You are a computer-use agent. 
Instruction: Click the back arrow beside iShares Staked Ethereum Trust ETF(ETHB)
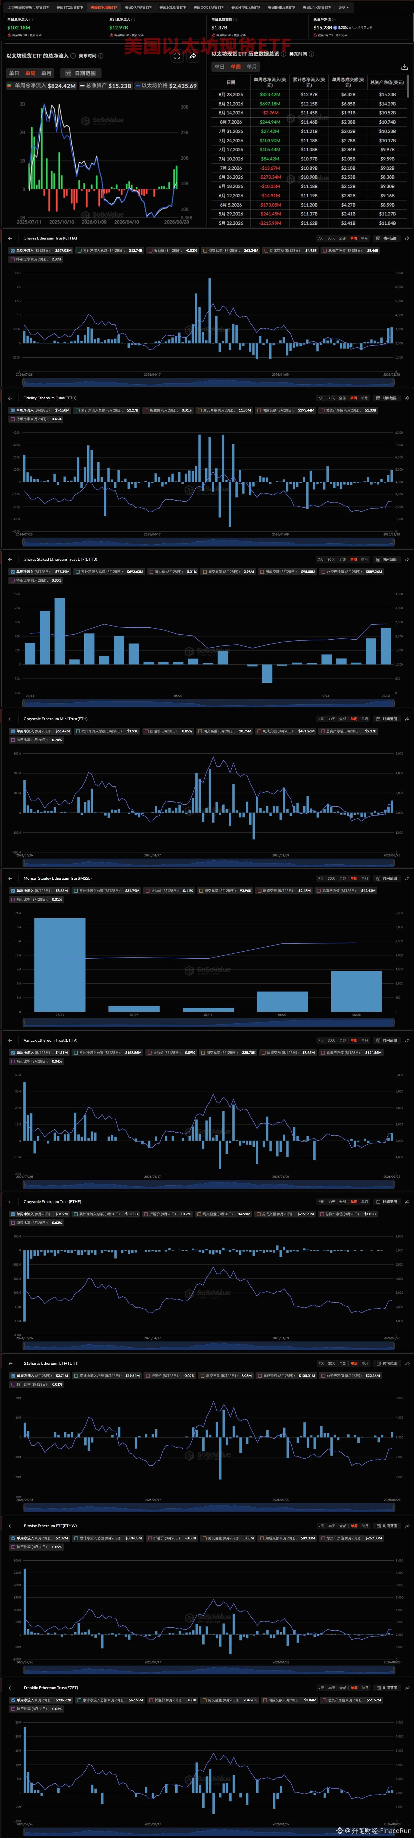(x=10, y=559)
